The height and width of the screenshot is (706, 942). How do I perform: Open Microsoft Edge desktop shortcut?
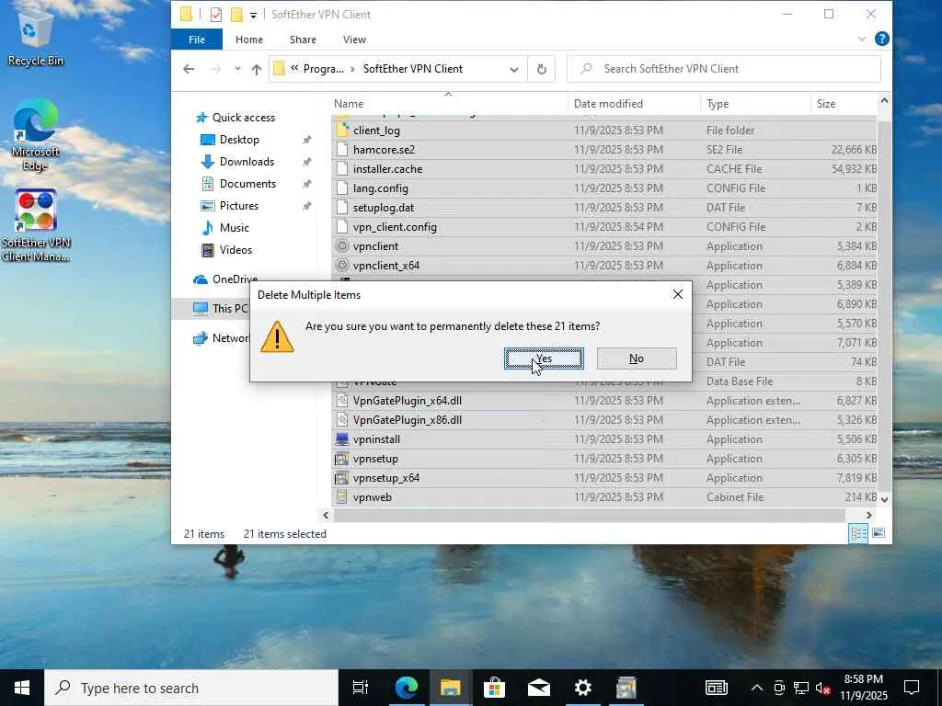pyautogui.click(x=36, y=134)
